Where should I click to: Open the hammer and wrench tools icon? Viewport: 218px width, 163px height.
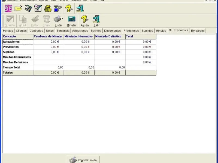[x=57, y=8]
